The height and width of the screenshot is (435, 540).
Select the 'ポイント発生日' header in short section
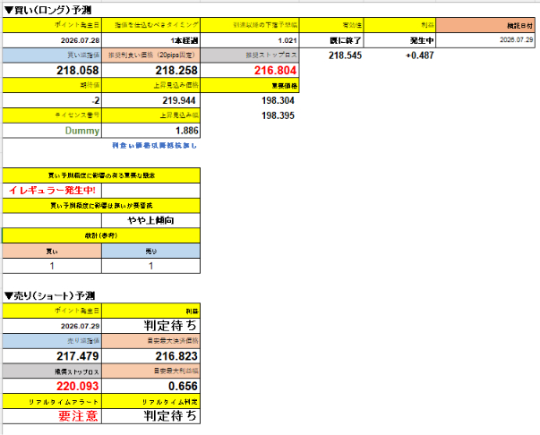point(52,311)
